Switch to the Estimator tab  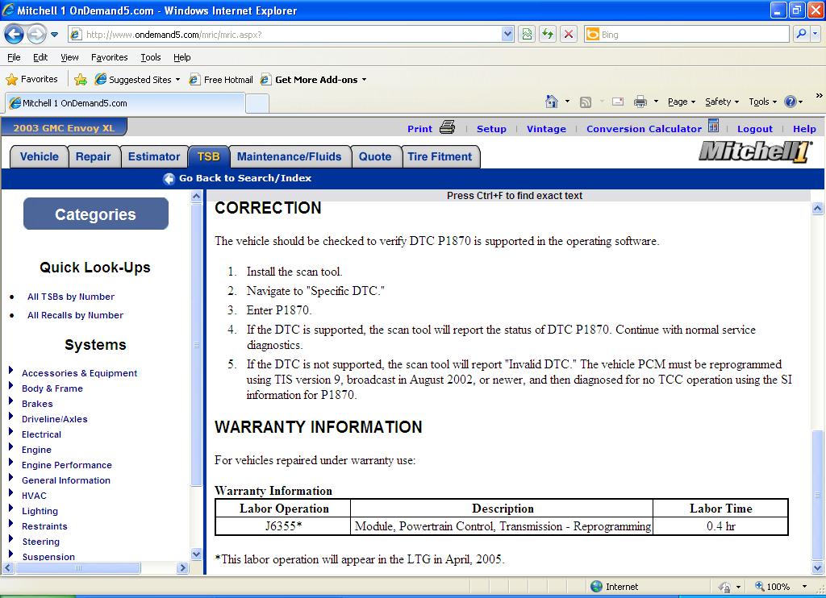coord(154,157)
